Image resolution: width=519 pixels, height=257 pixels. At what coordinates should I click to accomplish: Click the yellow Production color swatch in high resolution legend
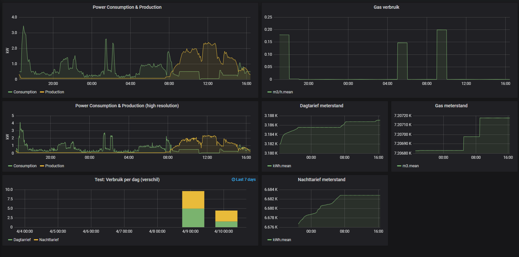[x=42, y=166]
